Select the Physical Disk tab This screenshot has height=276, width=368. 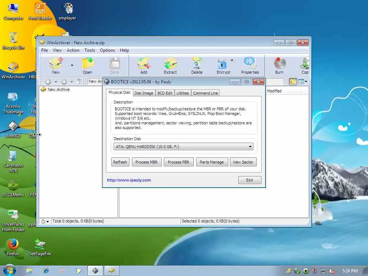pyautogui.click(x=119, y=92)
